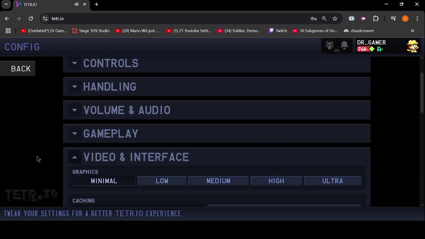Open the '(20) Mario Wii just...' bookmark

[136, 31]
